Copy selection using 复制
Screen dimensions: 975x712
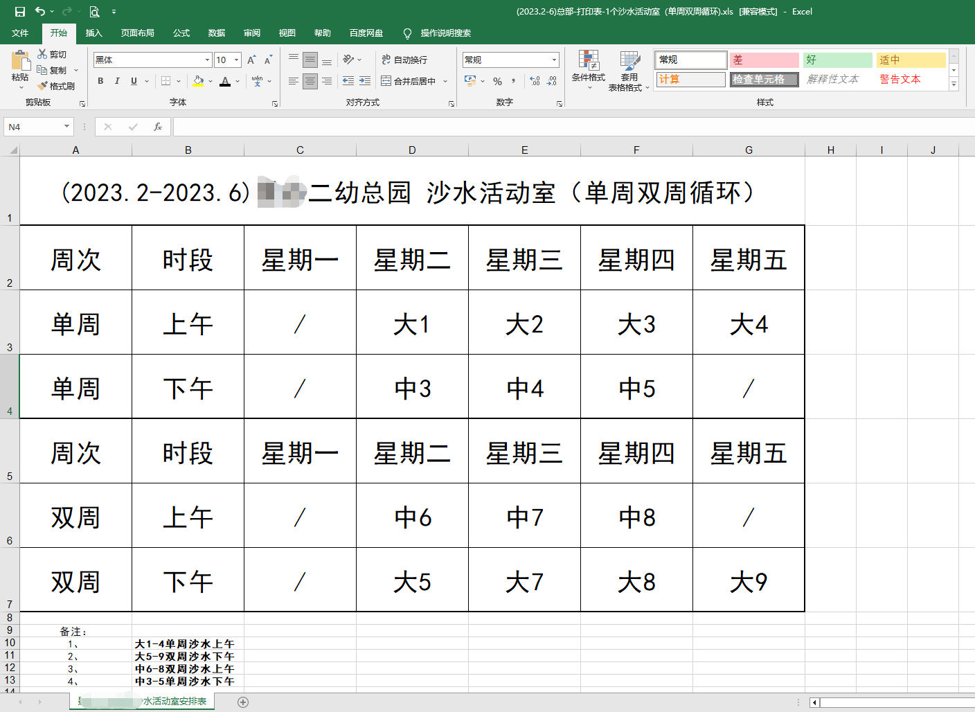(x=53, y=70)
